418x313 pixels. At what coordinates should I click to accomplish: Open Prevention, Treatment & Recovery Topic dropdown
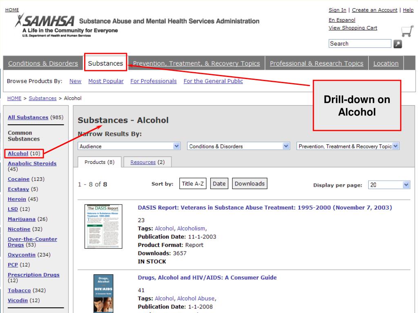[348, 146]
